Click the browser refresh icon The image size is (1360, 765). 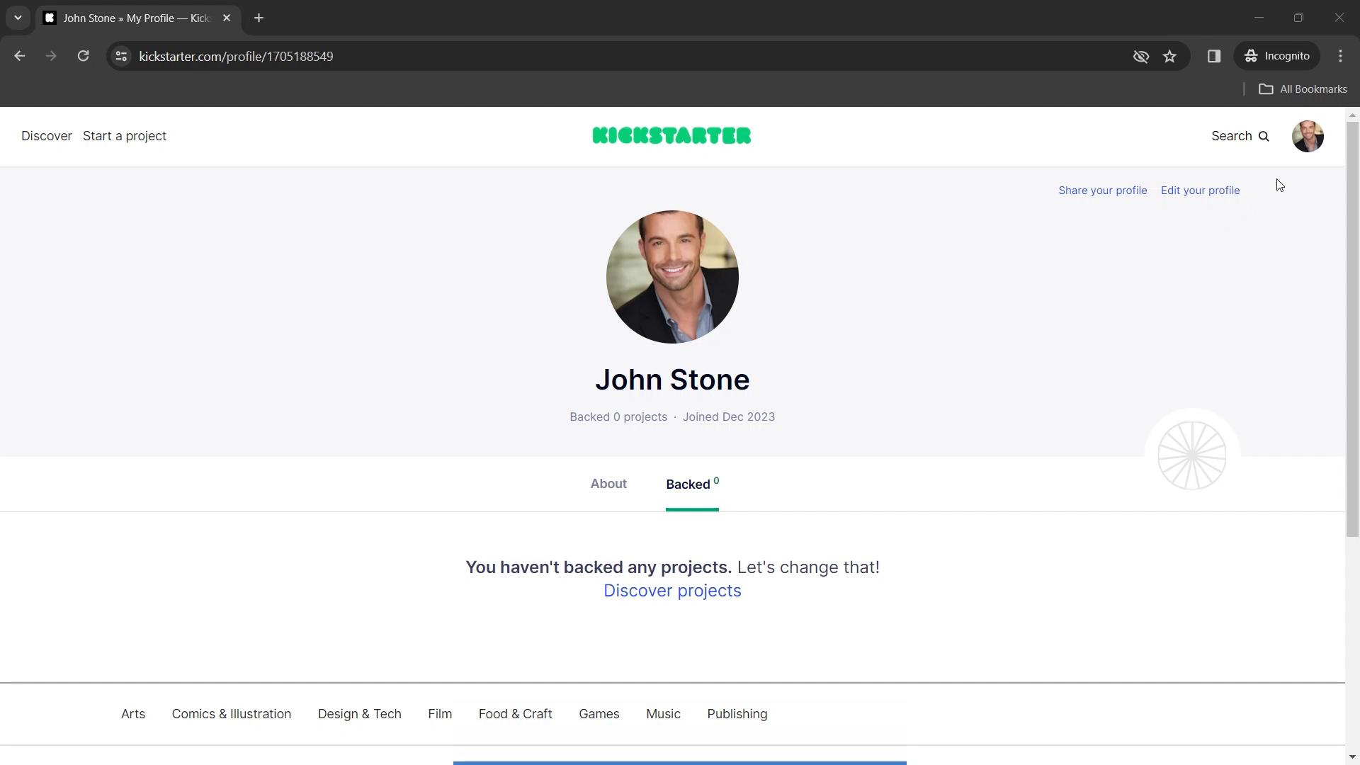click(x=84, y=56)
